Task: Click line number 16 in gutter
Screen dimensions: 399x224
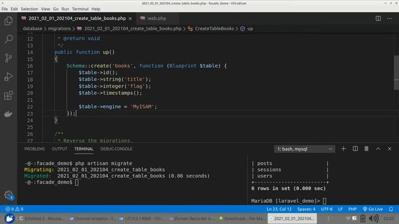Action: pyautogui.click(x=30, y=66)
